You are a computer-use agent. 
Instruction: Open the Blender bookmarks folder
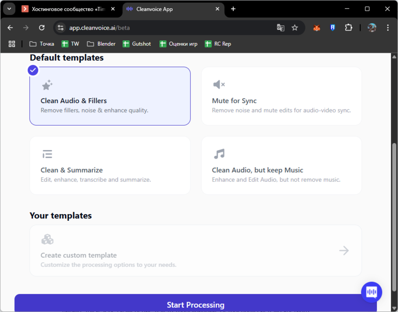pyautogui.click(x=101, y=44)
